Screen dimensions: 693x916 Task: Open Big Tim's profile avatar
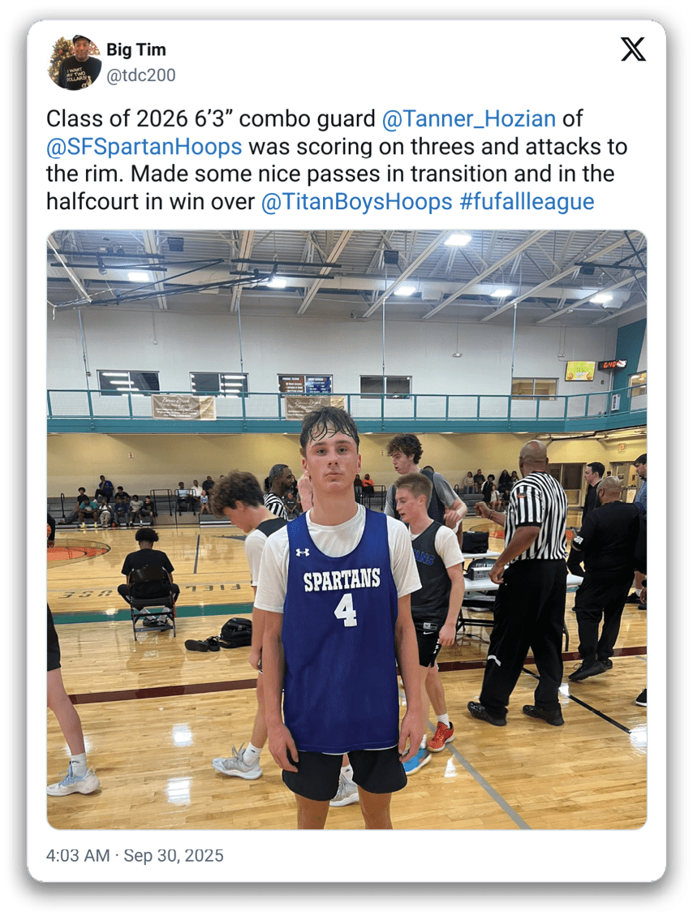(74, 62)
